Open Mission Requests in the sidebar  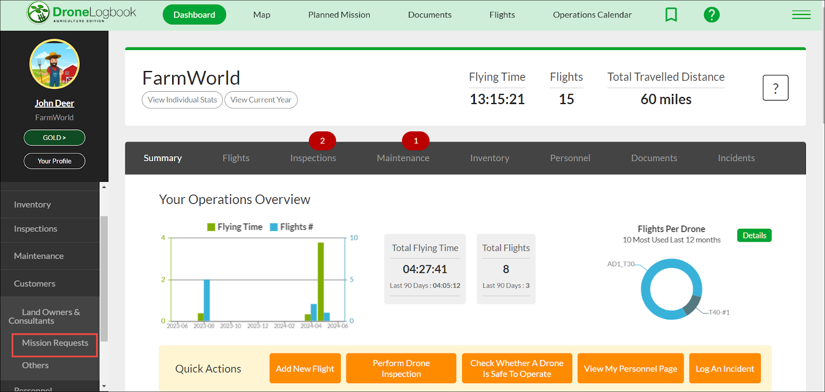55,344
